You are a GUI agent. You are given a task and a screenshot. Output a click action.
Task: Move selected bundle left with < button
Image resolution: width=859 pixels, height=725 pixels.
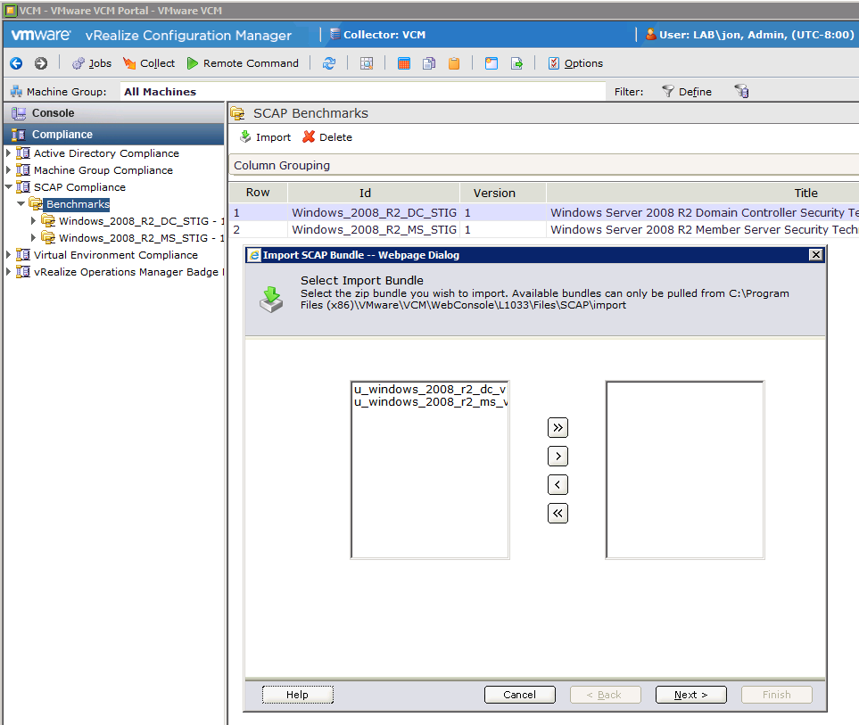[x=558, y=484]
